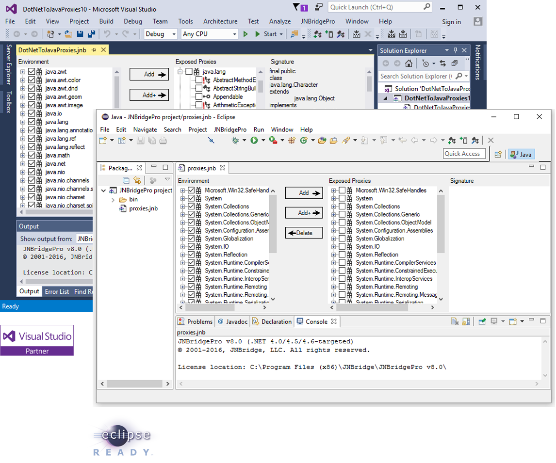Click the Open Perspective icon in Eclipse
The height and width of the screenshot is (463, 556).
click(x=498, y=155)
